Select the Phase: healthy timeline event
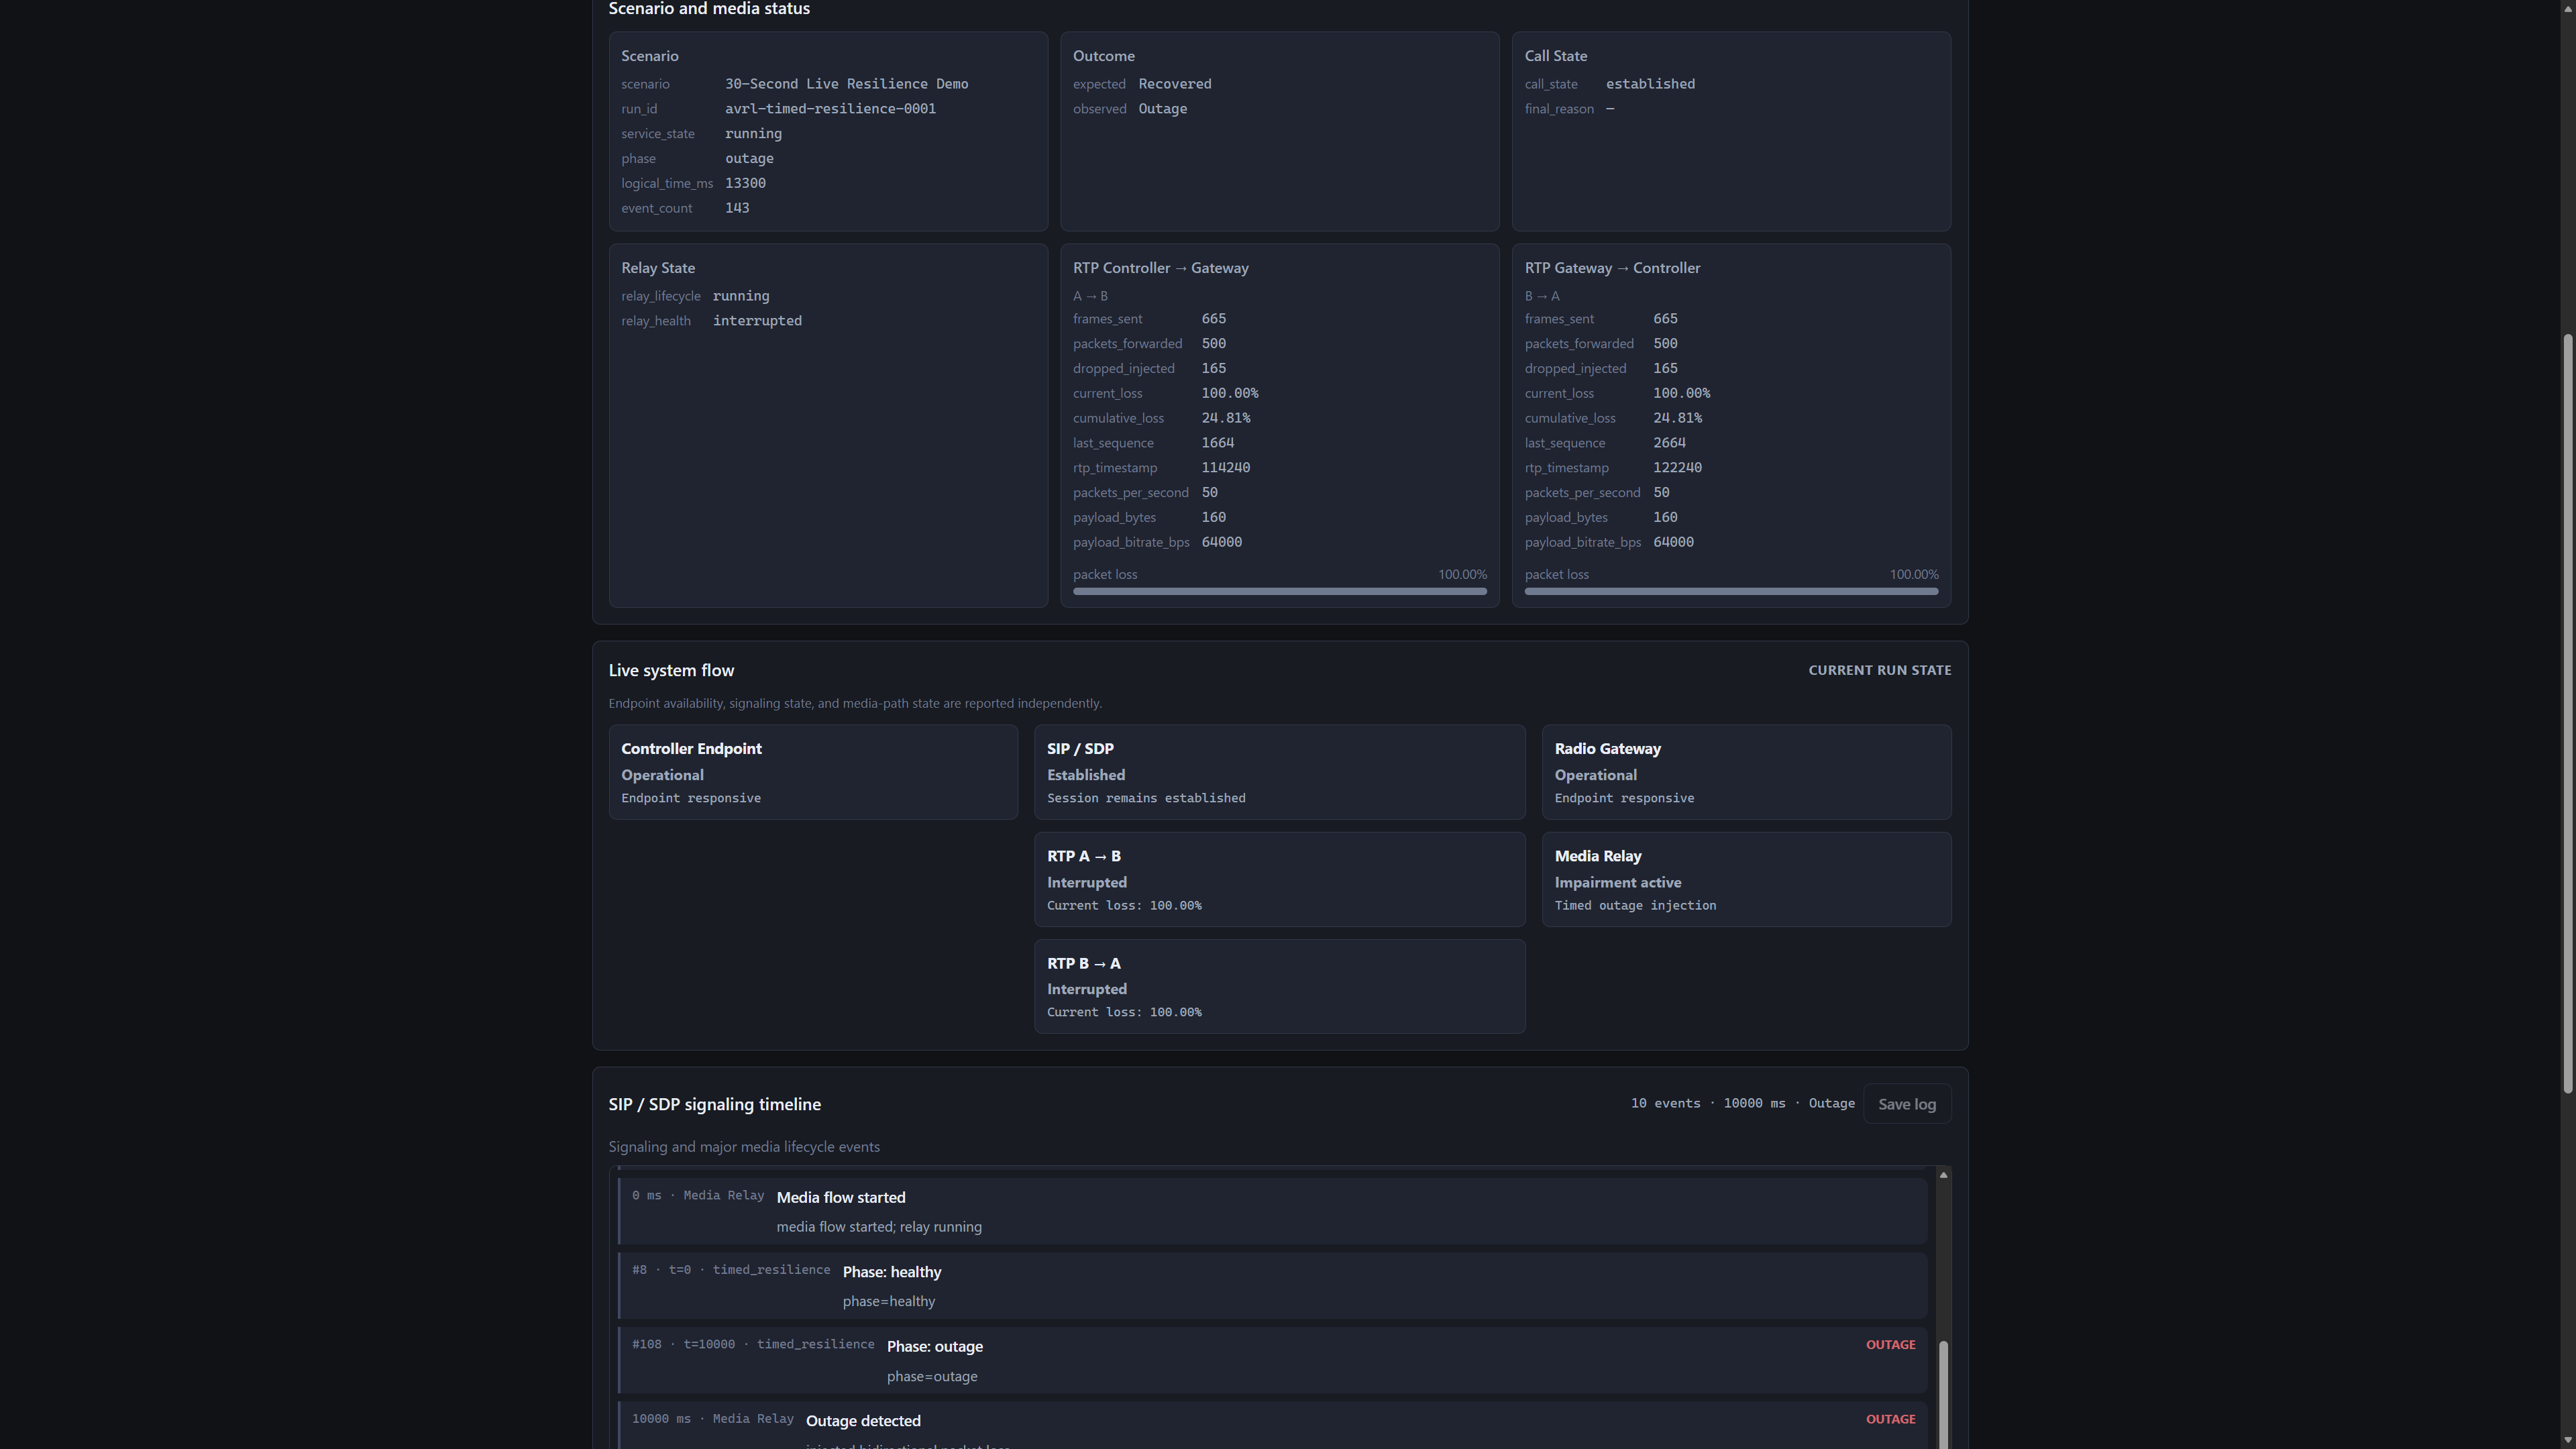 pyautogui.click(x=1272, y=1286)
